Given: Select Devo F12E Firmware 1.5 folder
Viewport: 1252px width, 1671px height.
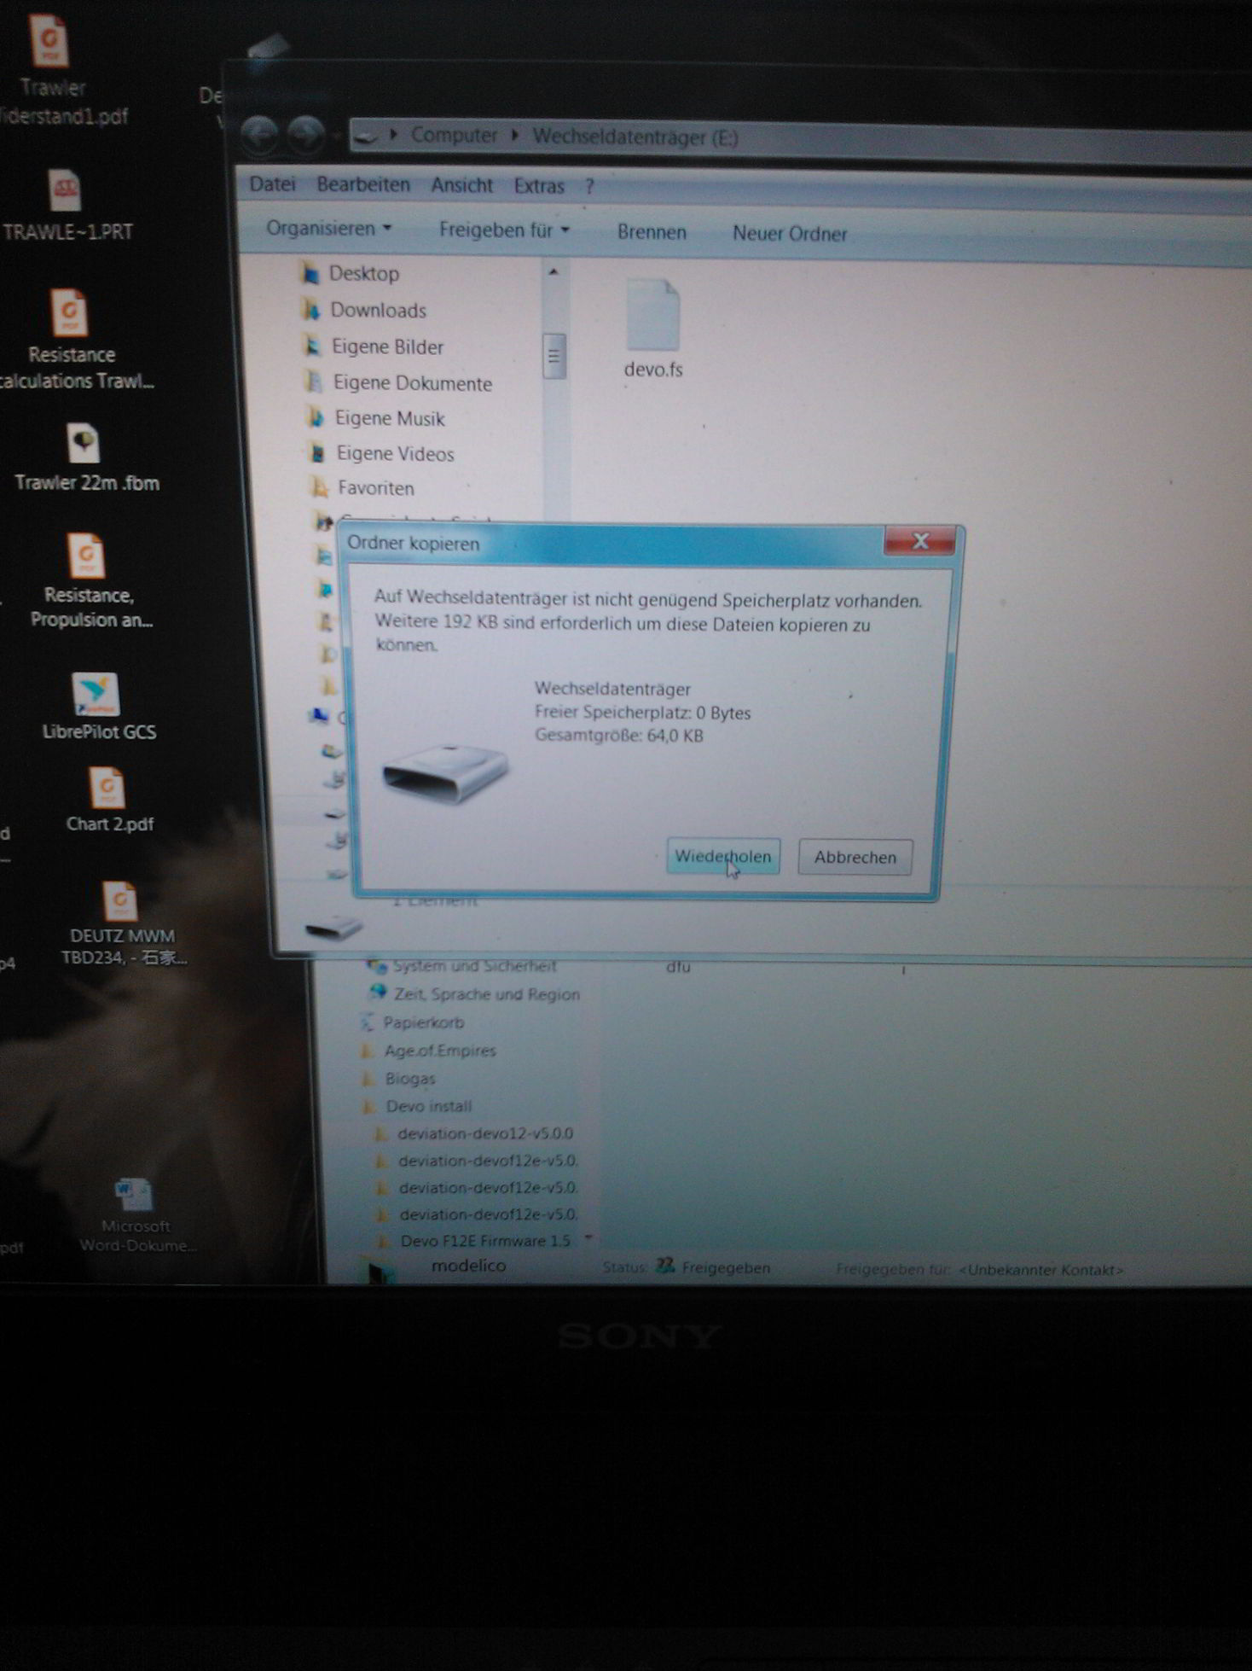Looking at the screenshot, I should (x=485, y=1240).
